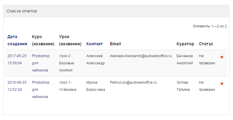233x120 pixels.
Task: Open report dated 2016-08-25 12:52:20
Action: click(x=17, y=86)
